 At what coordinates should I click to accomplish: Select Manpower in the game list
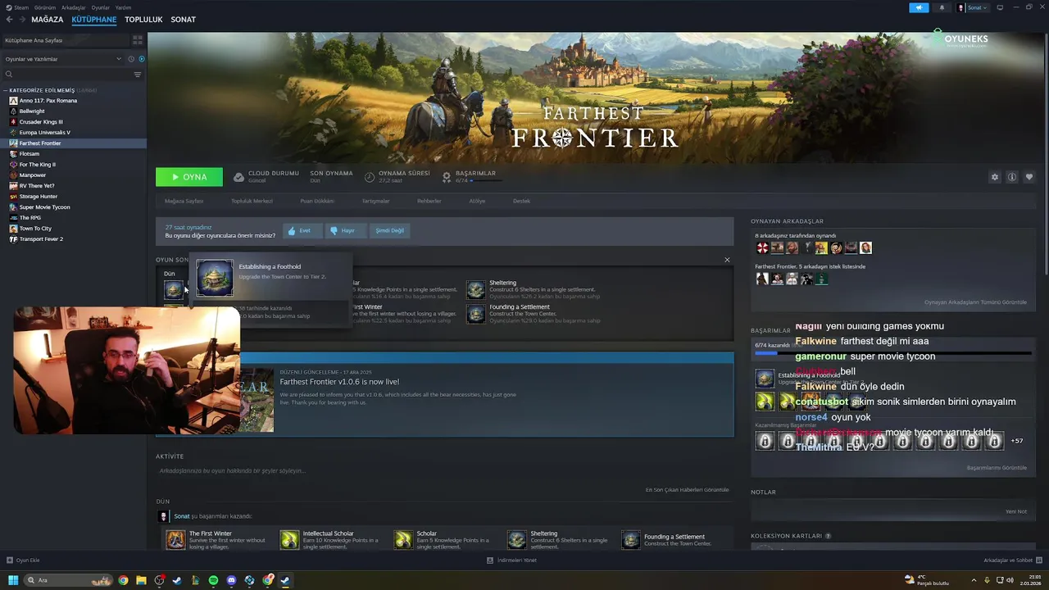coord(33,175)
